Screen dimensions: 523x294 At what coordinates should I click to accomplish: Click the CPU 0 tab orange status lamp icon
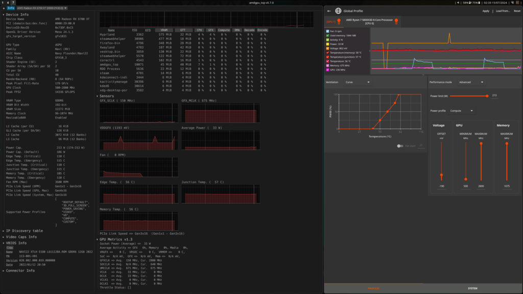[396, 21]
